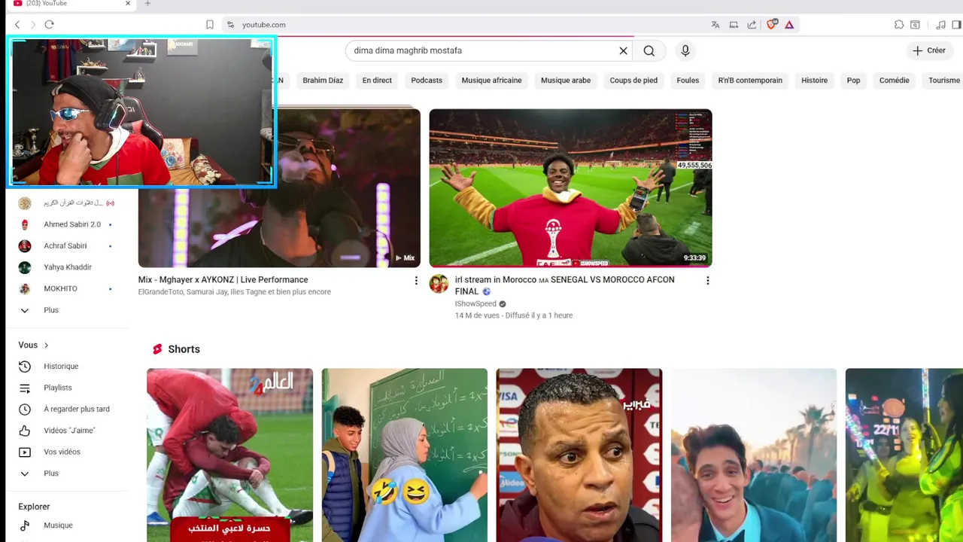Click the Brave Rewards triangle icon
This screenshot has width=963, height=542.
pos(789,25)
